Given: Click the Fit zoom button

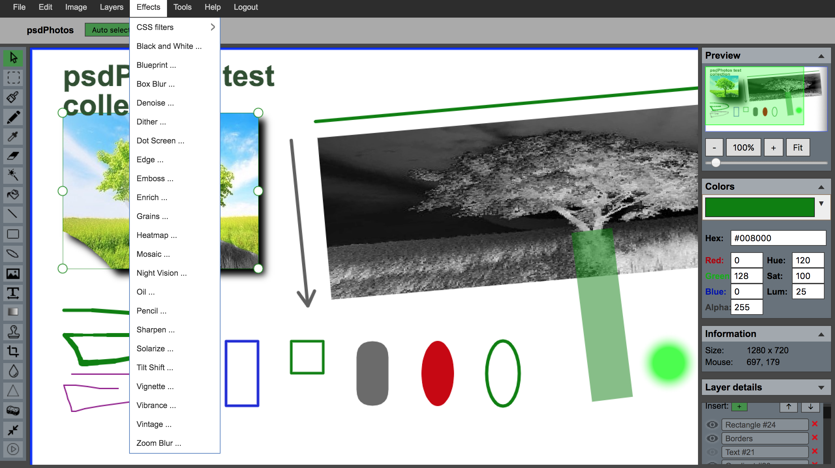Looking at the screenshot, I should coord(797,148).
